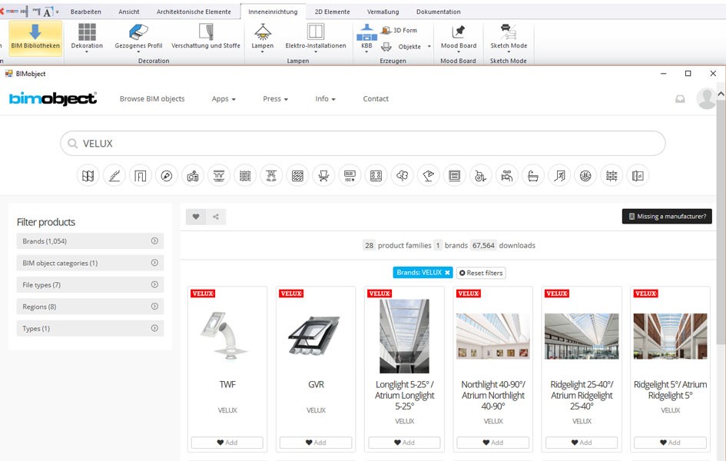Expand the Regions (8) filter
This screenshot has height=461, width=726.
pyautogui.click(x=90, y=307)
